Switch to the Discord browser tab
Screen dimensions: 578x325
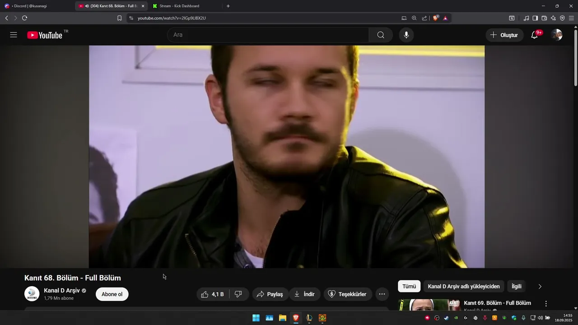pyautogui.click(x=36, y=6)
